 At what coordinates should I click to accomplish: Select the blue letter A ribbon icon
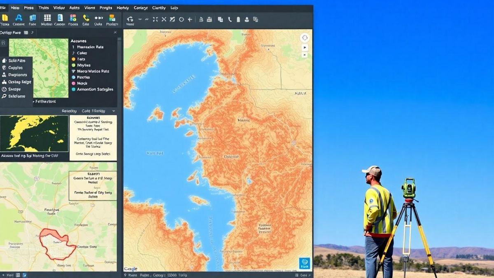click(19, 18)
